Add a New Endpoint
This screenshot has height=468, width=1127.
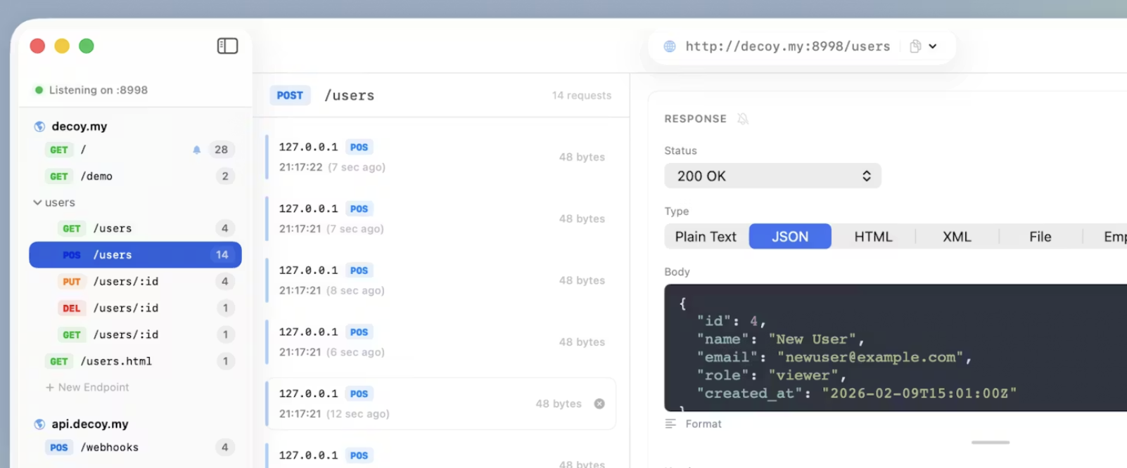pos(87,387)
